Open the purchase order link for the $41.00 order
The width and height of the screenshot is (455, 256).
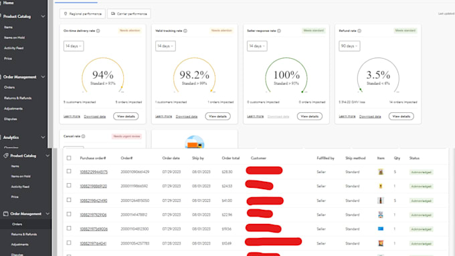click(94, 201)
